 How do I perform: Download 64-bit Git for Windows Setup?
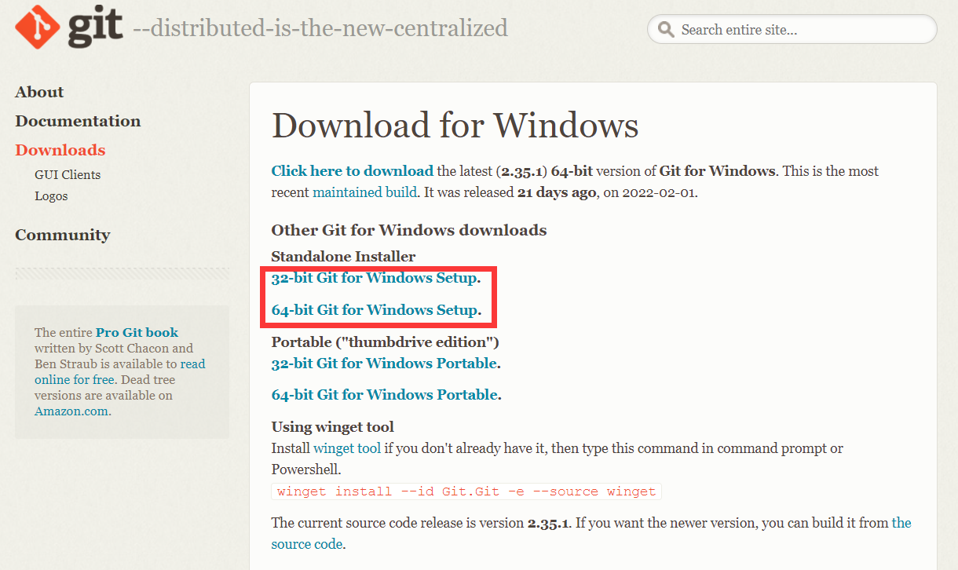coord(374,310)
